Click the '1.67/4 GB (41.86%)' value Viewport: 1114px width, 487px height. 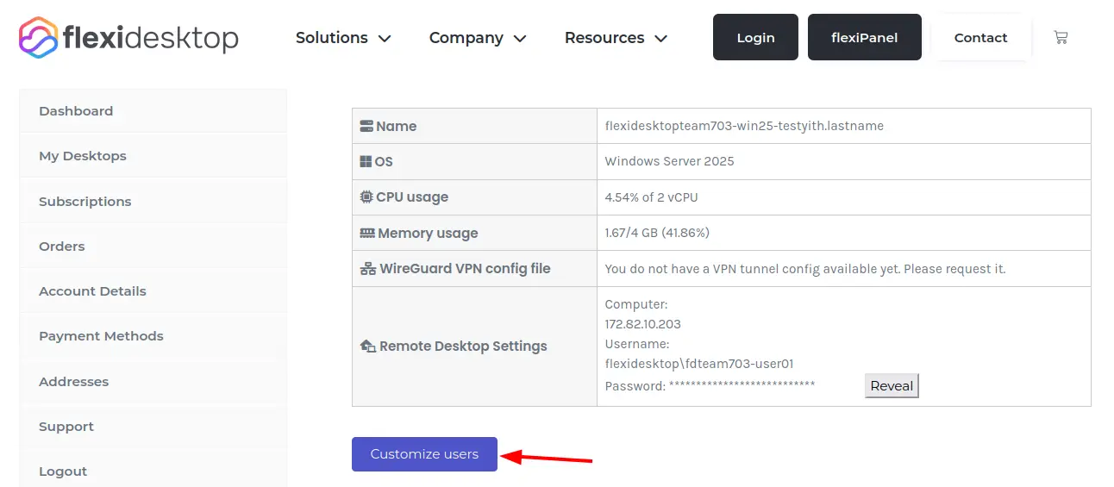(x=657, y=233)
